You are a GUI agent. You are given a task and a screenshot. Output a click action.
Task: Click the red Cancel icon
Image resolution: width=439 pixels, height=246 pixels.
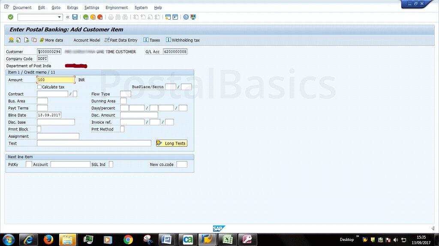[100, 17]
